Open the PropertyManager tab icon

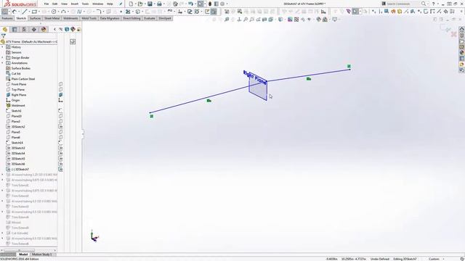tap(15, 29)
